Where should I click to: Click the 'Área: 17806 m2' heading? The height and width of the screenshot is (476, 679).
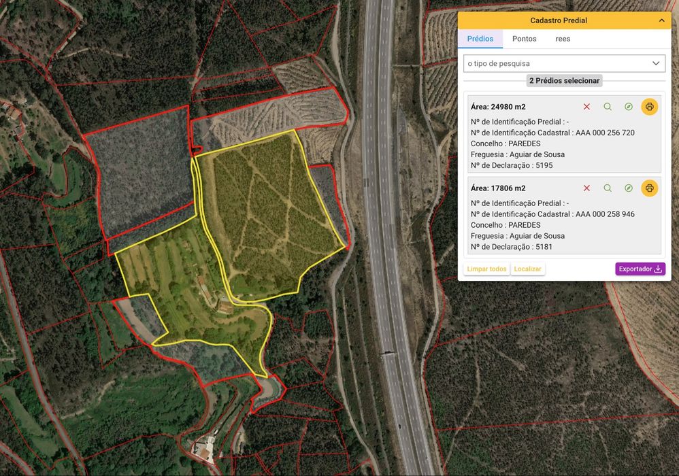coord(498,188)
